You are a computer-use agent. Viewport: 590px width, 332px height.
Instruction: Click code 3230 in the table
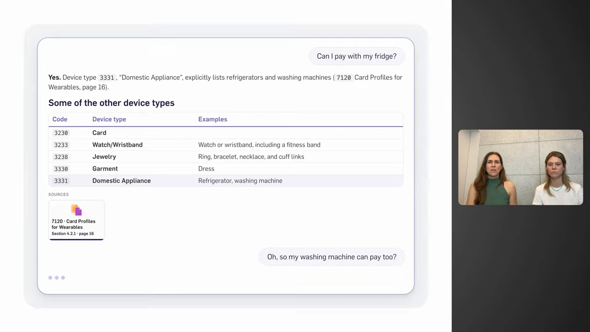(x=61, y=133)
